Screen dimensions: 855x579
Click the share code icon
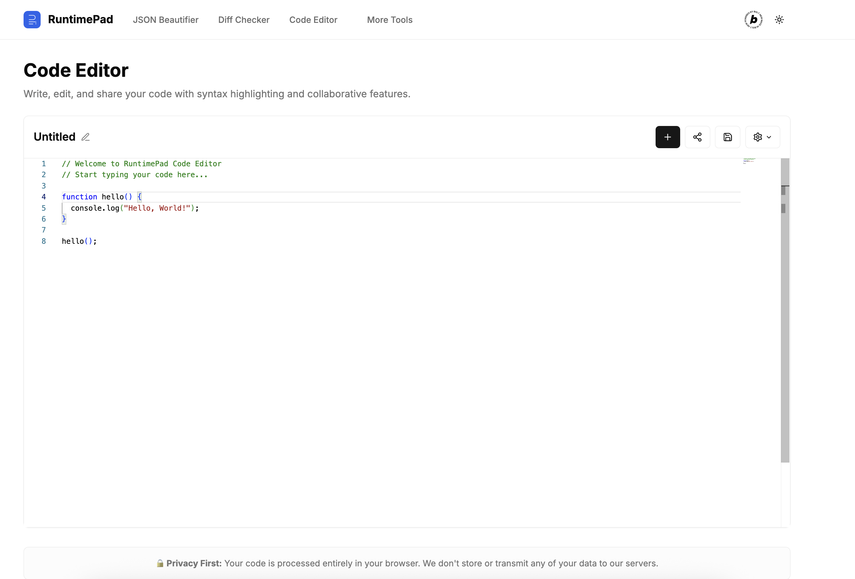coord(697,137)
